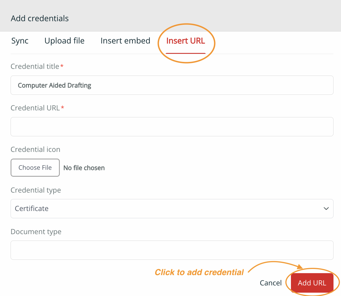Click the Credential URL label
Image resolution: width=341 pixels, height=296 pixels.
[x=35, y=108]
